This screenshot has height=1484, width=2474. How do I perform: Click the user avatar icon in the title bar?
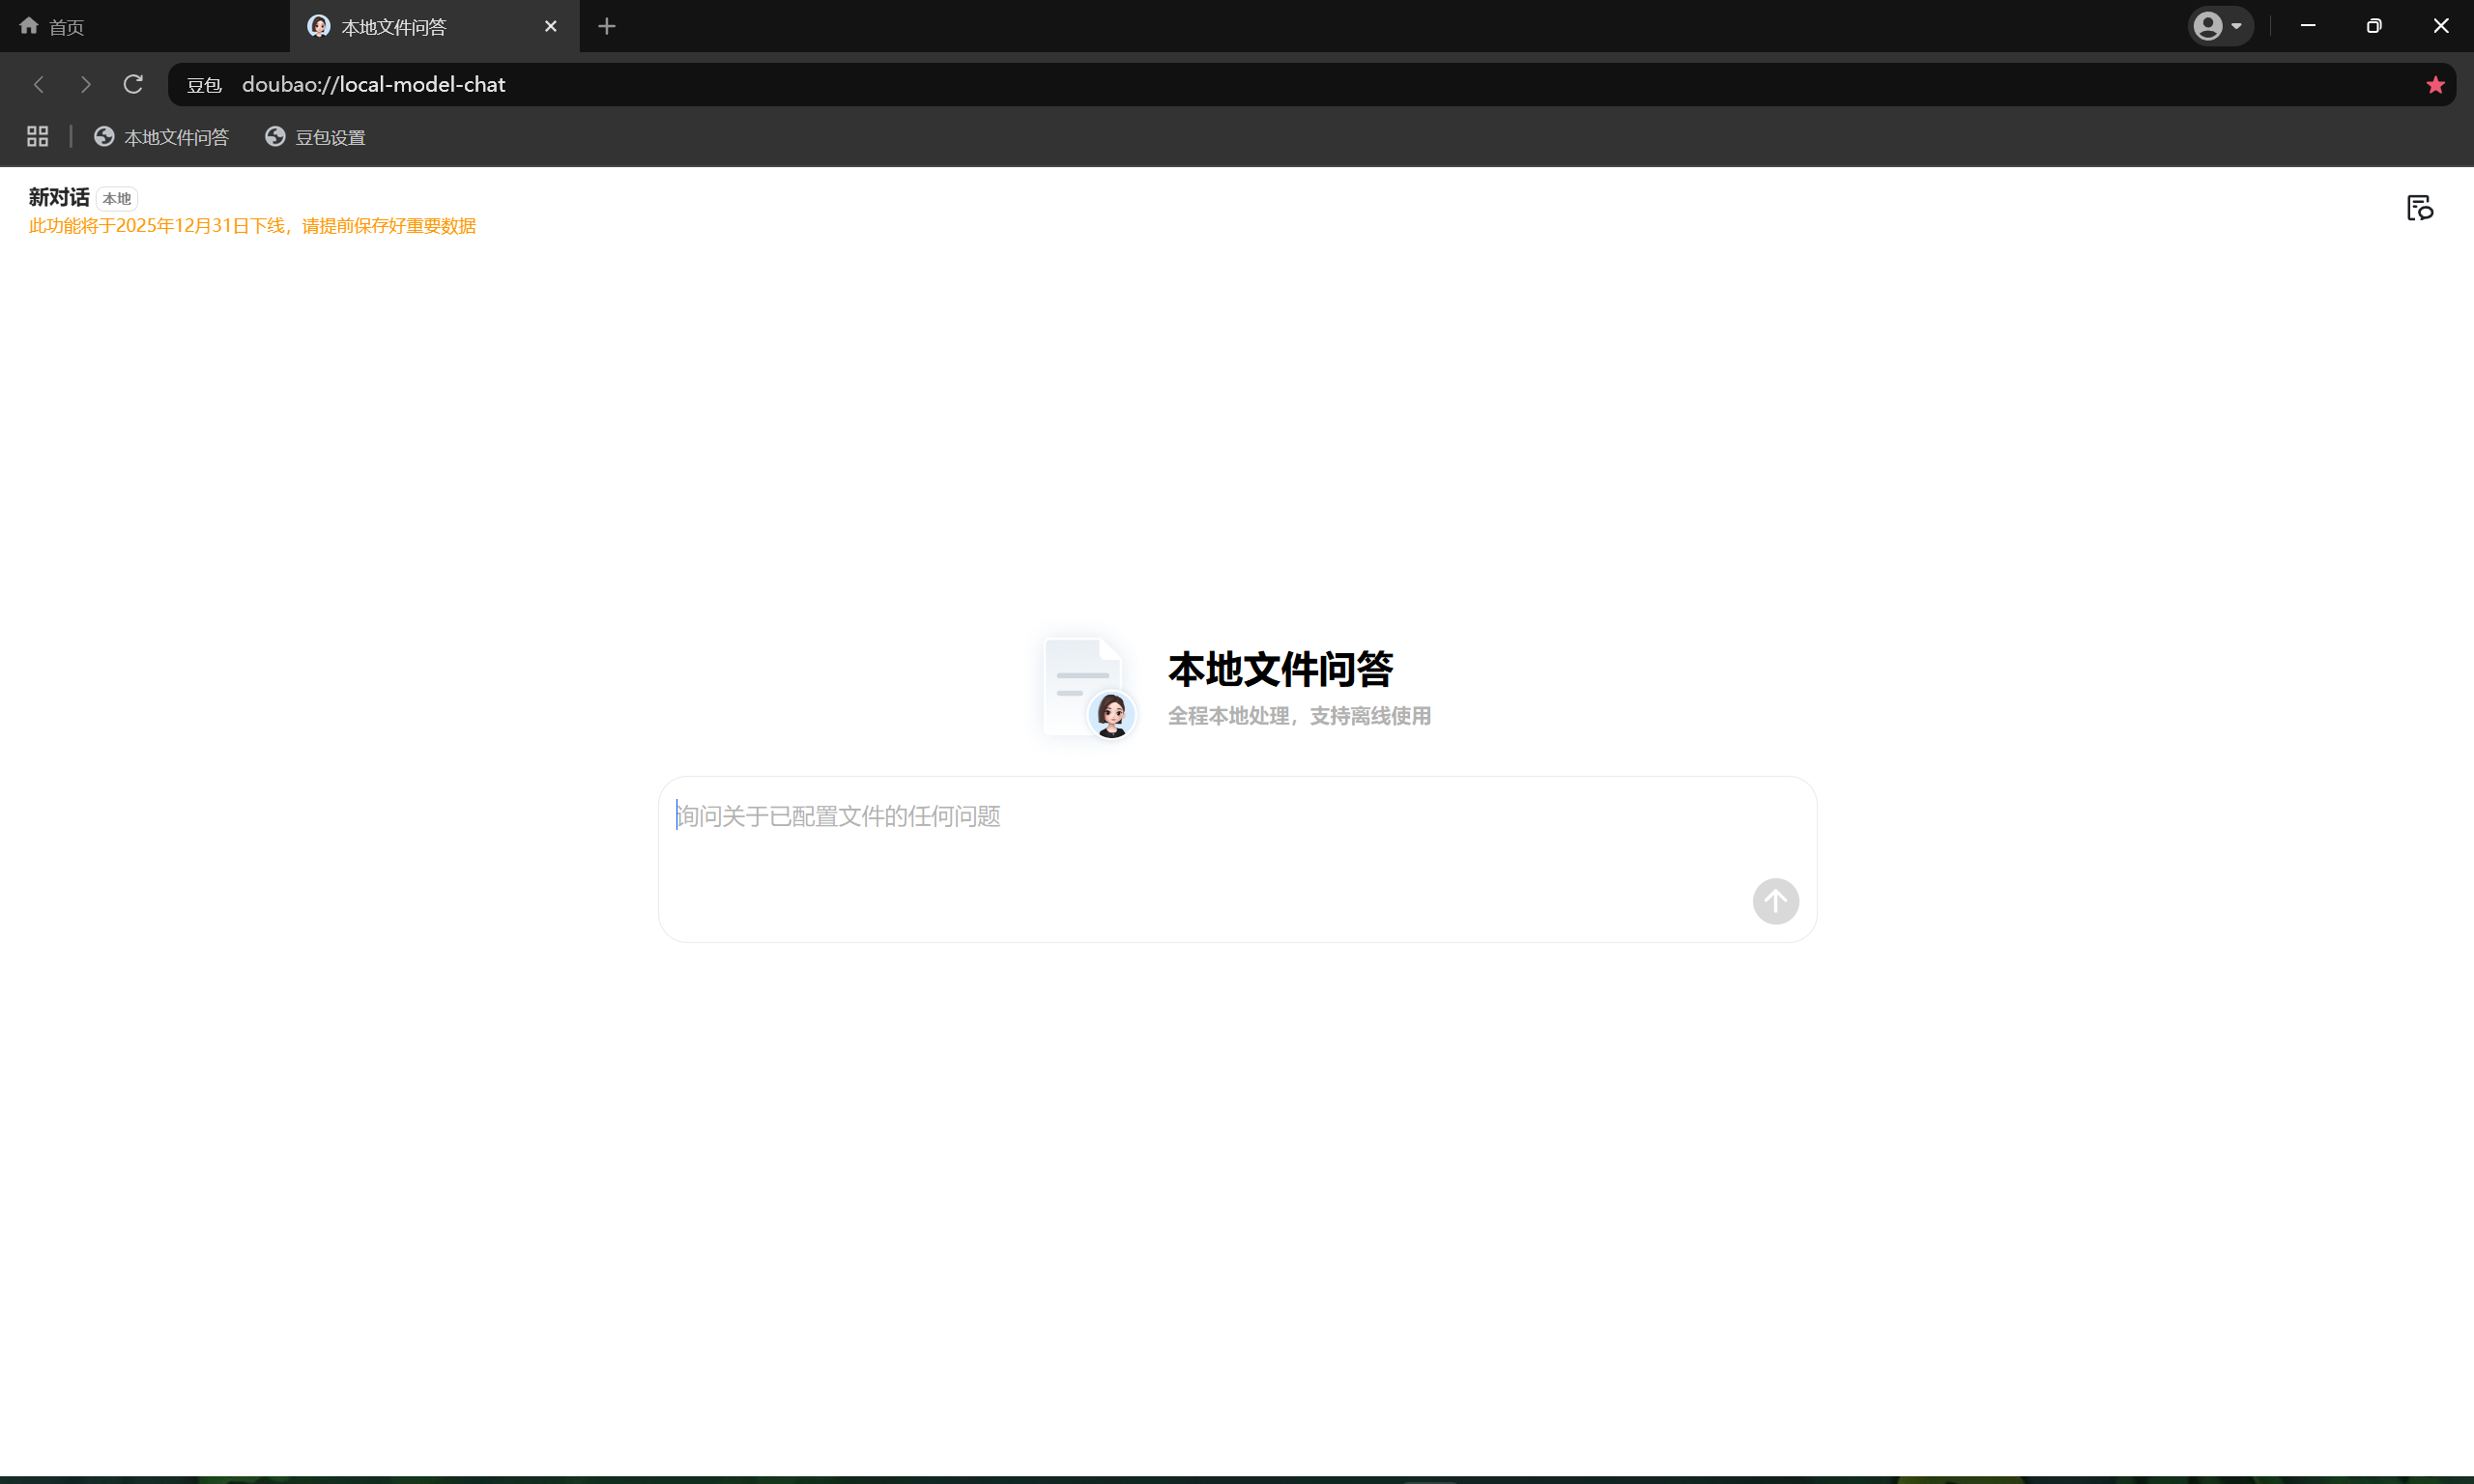tap(2211, 25)
